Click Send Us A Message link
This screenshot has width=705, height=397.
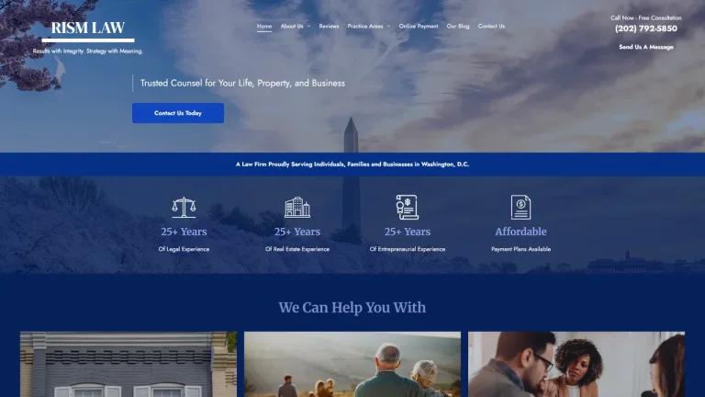(x=646, y=47)
